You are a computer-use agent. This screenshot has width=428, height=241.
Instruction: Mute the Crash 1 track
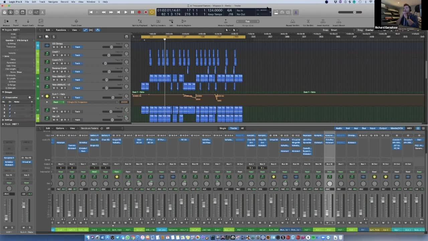coord(53,55)
